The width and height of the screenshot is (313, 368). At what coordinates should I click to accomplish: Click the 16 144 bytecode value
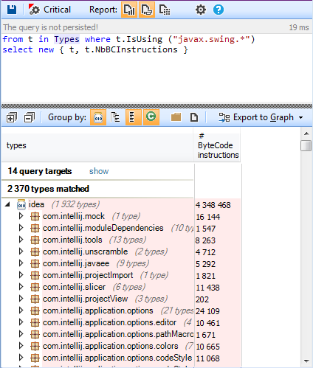pos(208,217)
